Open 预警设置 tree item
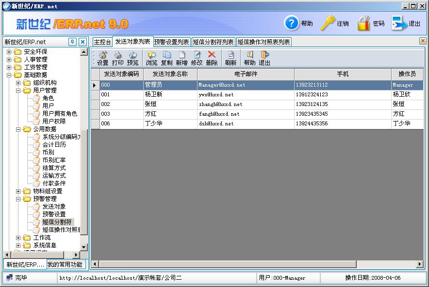The height and width of the screenshot is (287, 429). [x=54, y=214]
